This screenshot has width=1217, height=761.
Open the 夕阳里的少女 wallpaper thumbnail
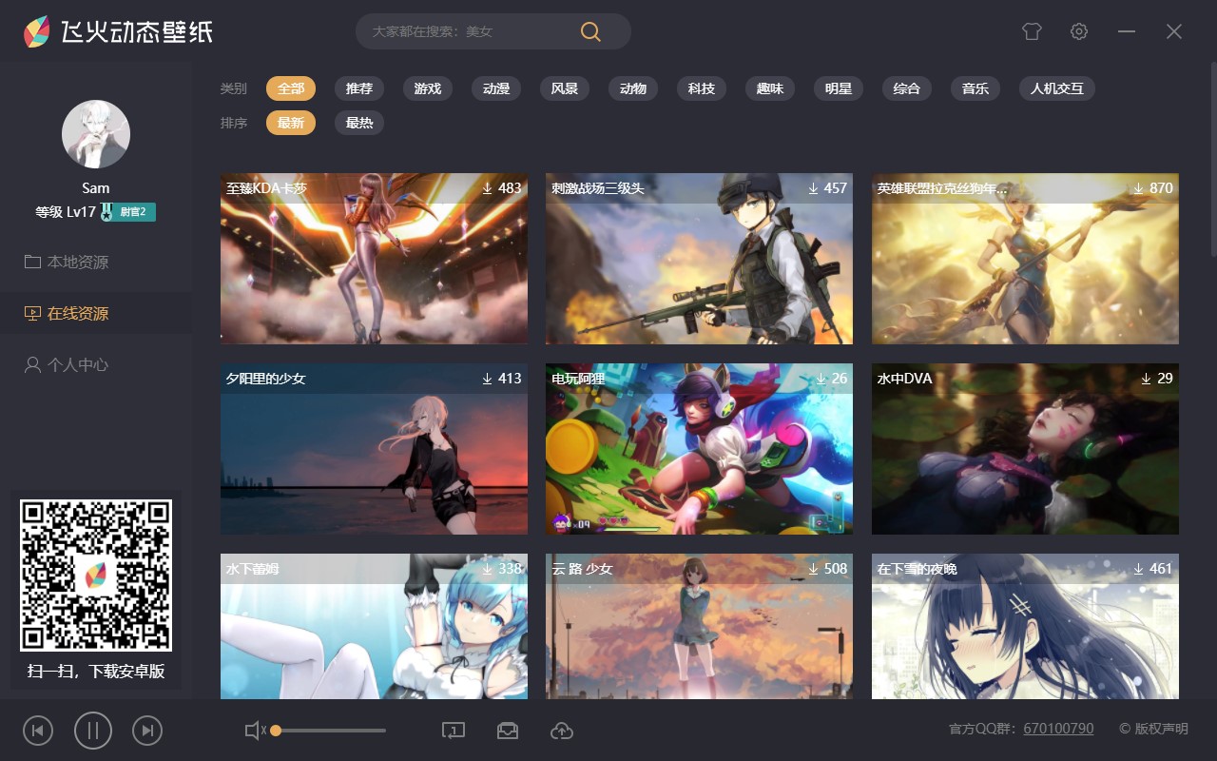pos(374,449)
